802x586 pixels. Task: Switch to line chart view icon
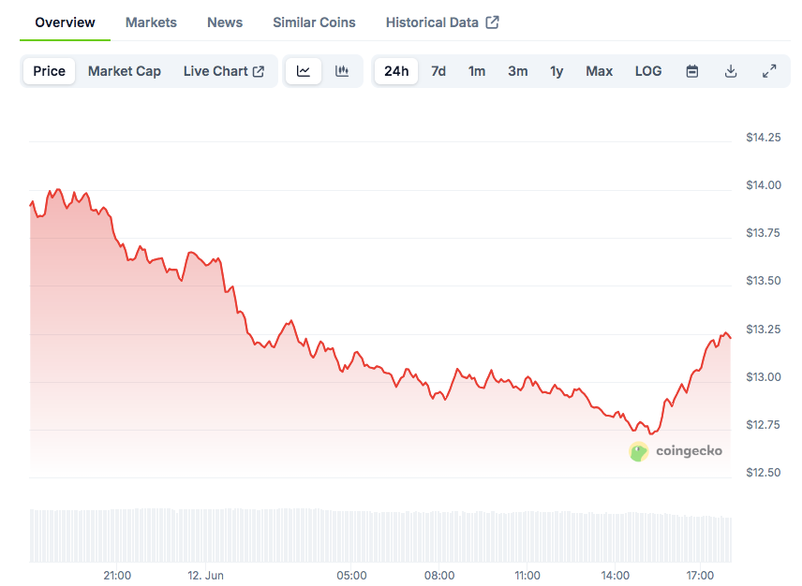pos(304,71)
